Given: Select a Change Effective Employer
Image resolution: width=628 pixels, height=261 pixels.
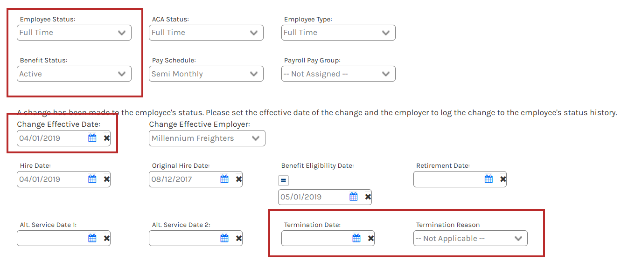Looking at the screenshot, I should (x=207, y=138).
